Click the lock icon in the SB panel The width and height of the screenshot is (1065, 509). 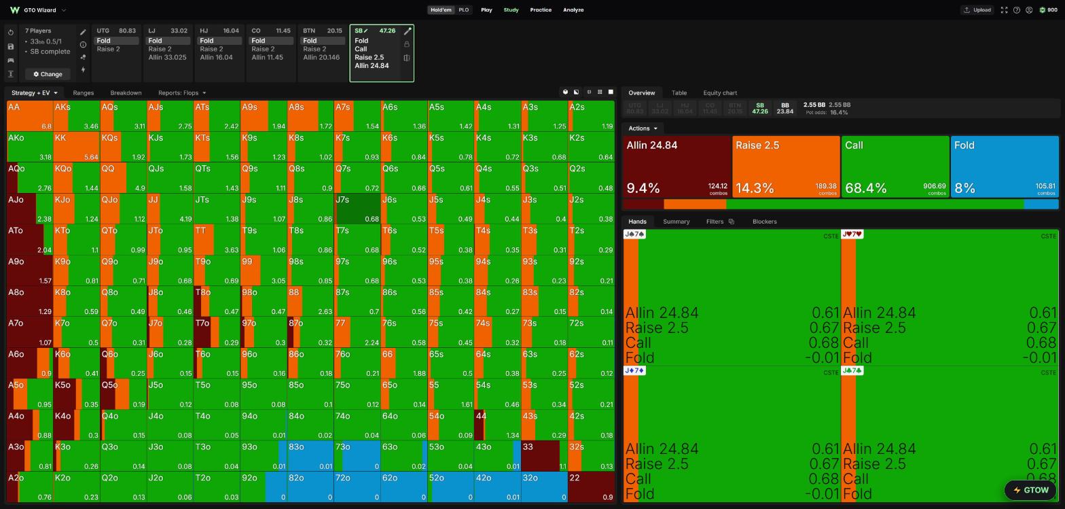click(x=407, y=44)
